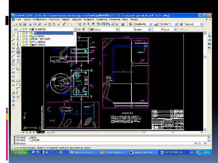Open the ByLayer lineweight dropdown

(175, 29)
